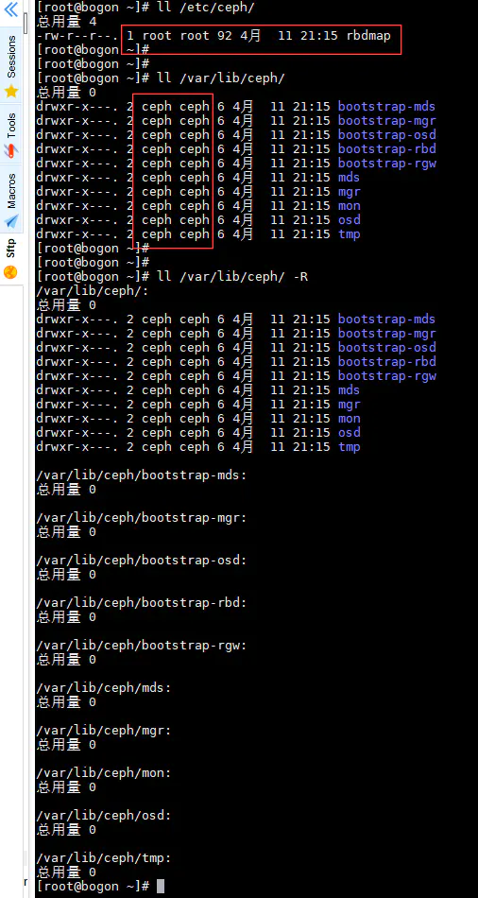Click the '/var/lib/ceph/bootstrap-rbd:' header
The image size is (478, 898).
pyautogui.click(x=142, y=603)
